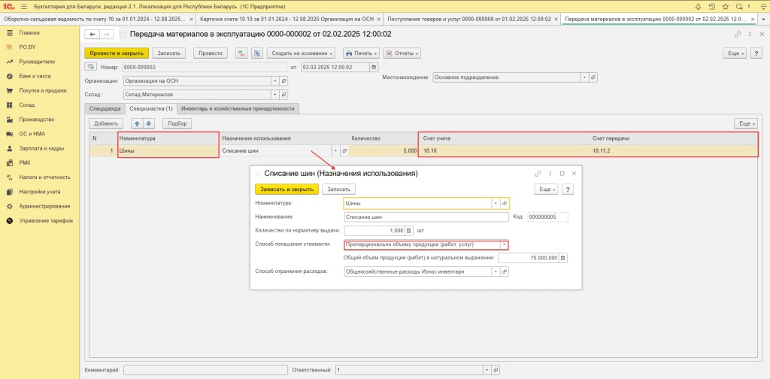Open the 1C main menu hamburger icon
The image size is (770, 379).
point(24,7)
